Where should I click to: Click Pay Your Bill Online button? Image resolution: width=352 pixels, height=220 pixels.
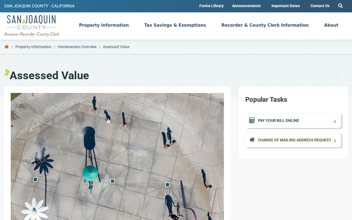point(293,121)
